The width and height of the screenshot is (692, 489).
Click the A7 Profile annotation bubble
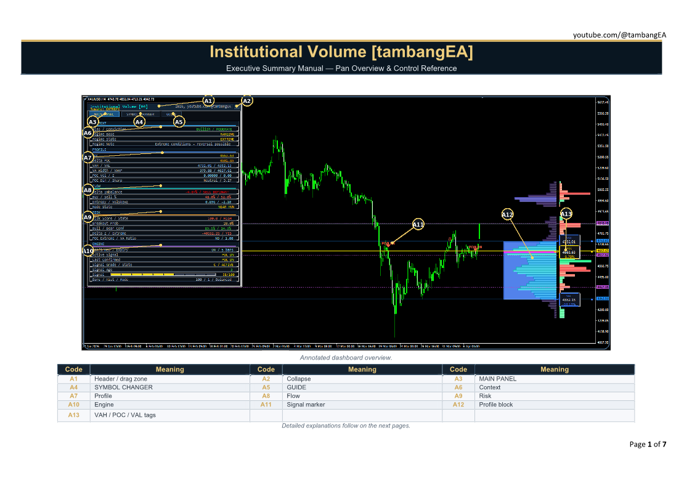88,158
